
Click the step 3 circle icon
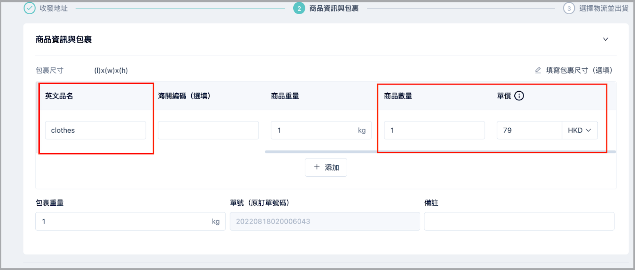[x=569, y=8]
